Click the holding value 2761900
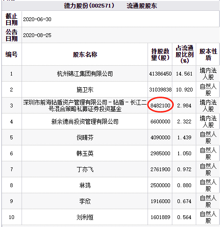222x227 pixels. 160,169
